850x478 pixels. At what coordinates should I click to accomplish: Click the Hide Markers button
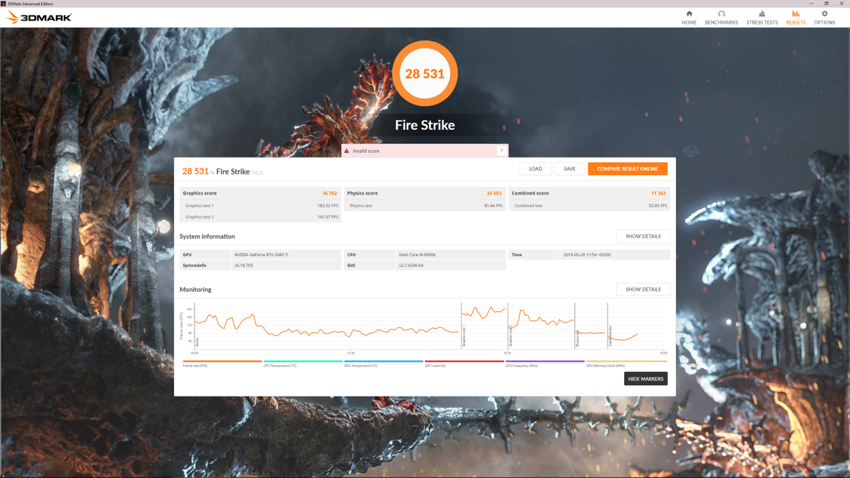645,378
